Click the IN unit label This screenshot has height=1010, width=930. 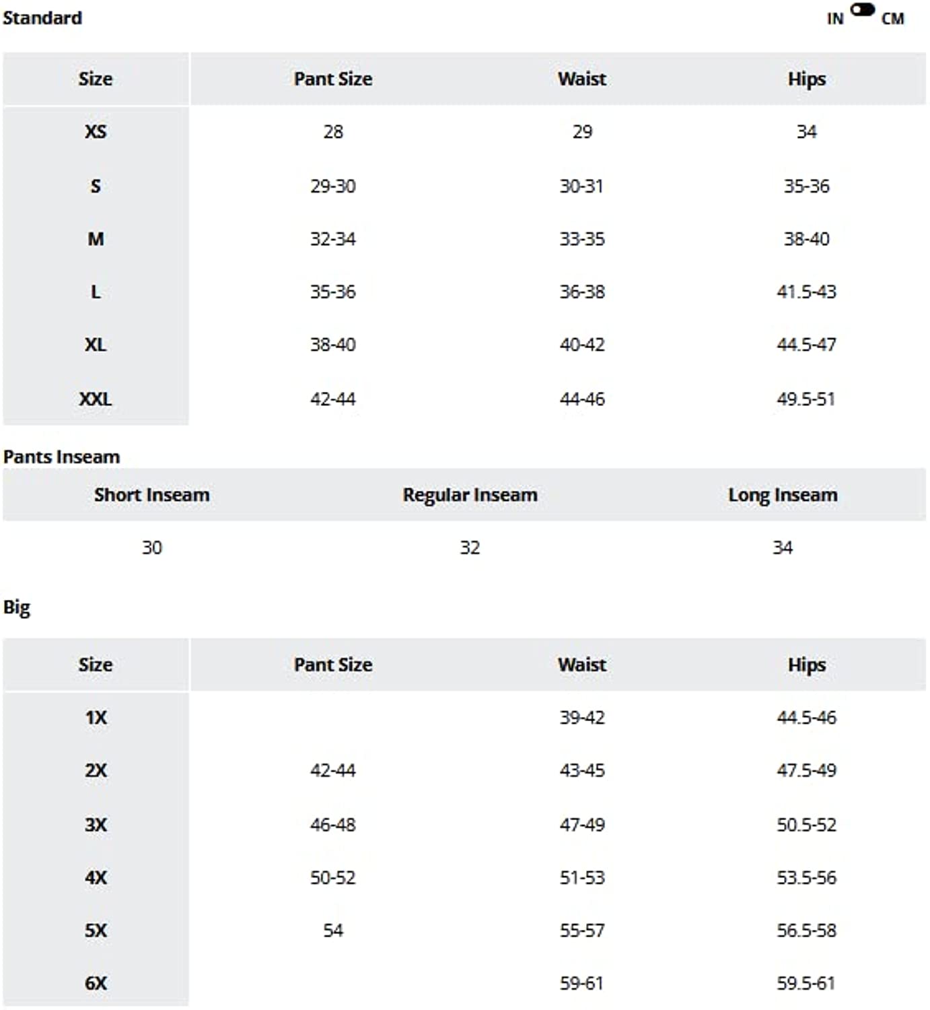[834, 19]
